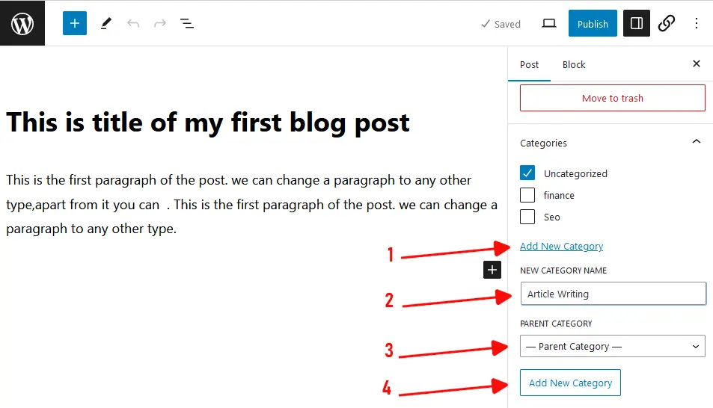Click the Preview laptop icon

tap(549, 23)
